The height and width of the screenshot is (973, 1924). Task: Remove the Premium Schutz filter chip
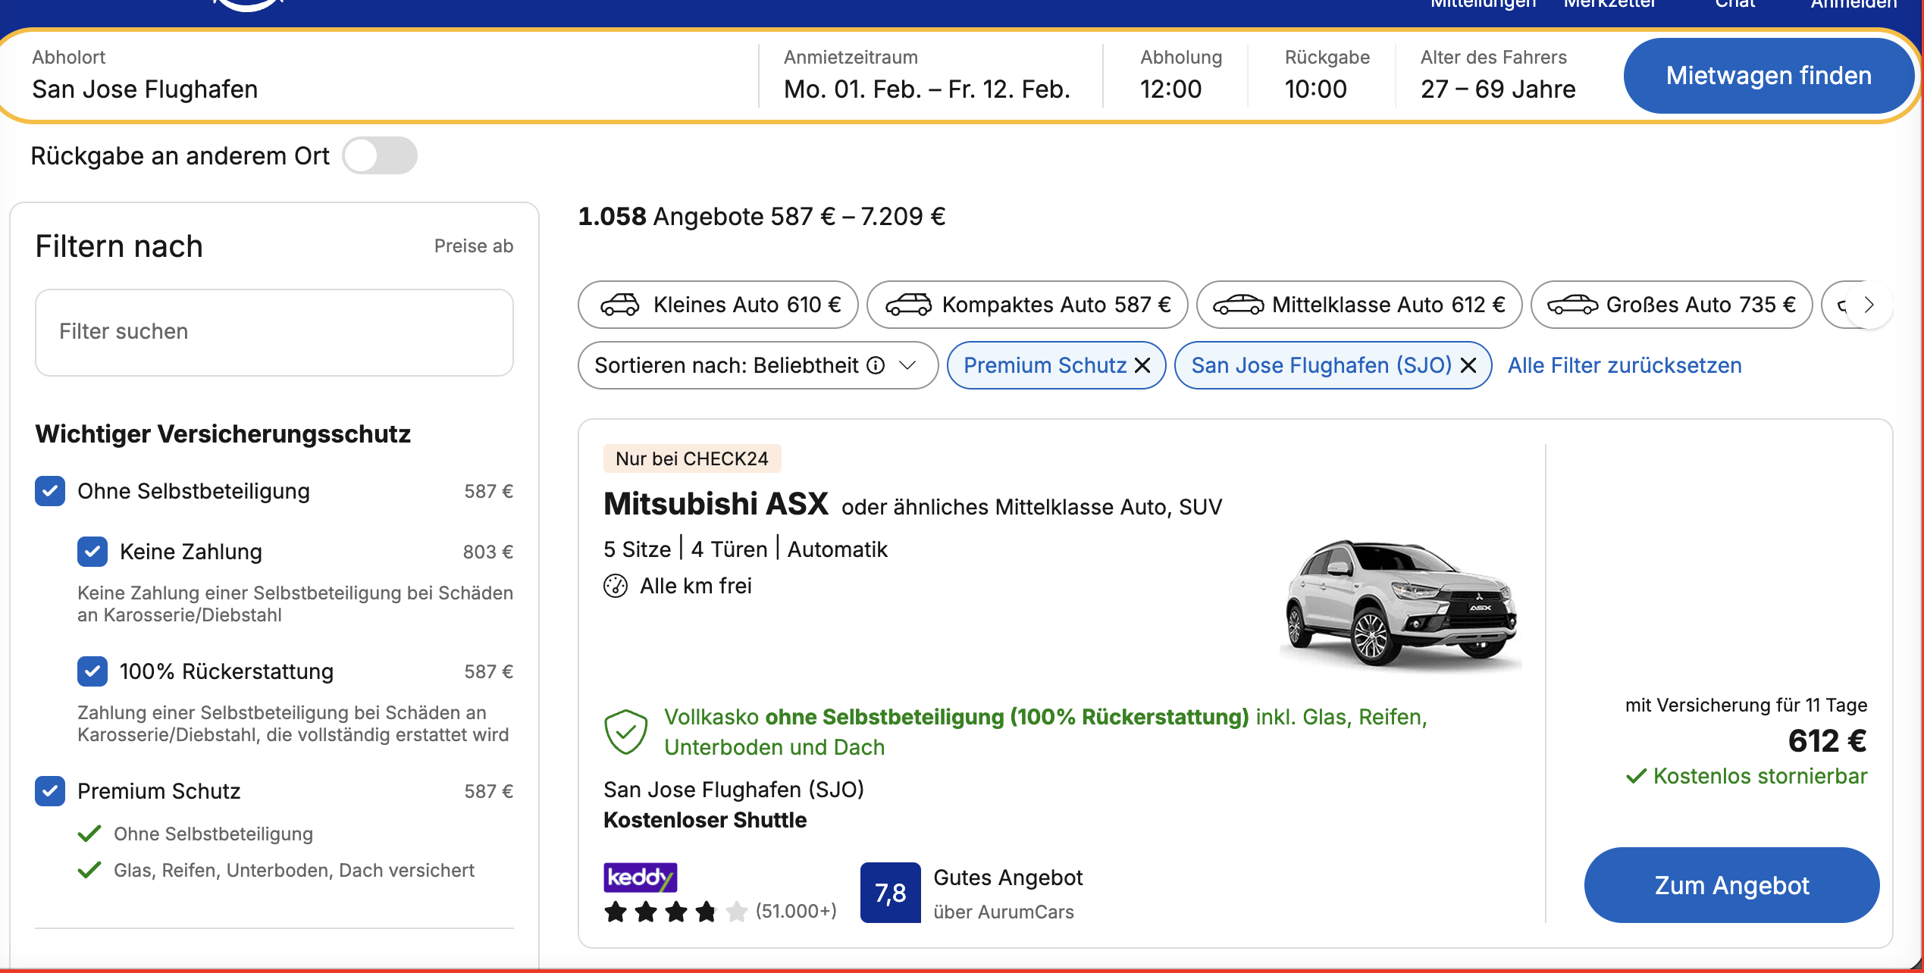(x=1142, y=365)
